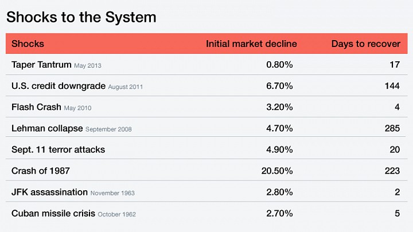413x232 pixels.
Task: Select the 144 days to recover value
Action: [392, 86]
